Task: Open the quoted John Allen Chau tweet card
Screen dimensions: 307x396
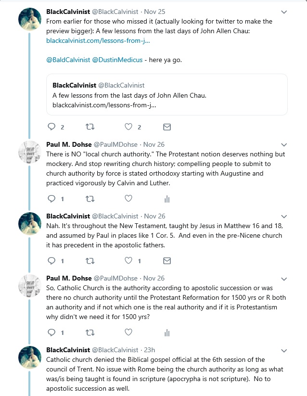Action: click(166, 94)
